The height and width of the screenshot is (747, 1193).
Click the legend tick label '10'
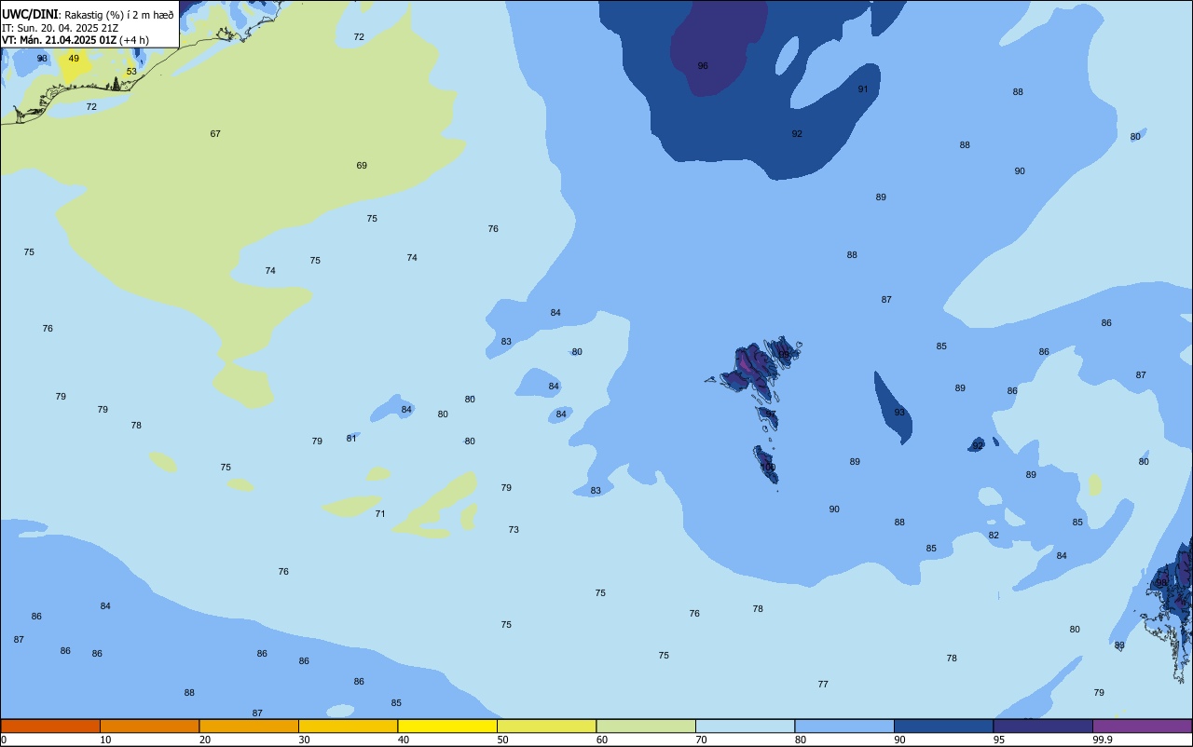(105, 740)
